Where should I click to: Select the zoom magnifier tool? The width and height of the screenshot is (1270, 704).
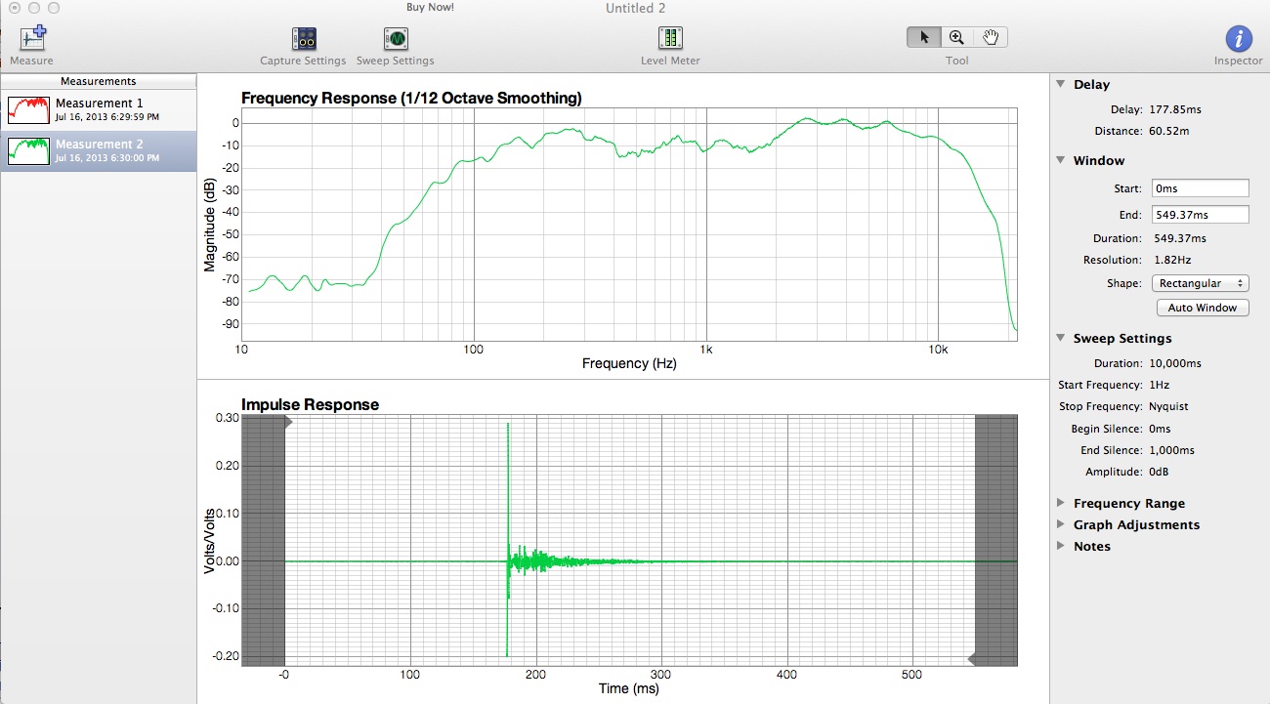tap(957, 37)
